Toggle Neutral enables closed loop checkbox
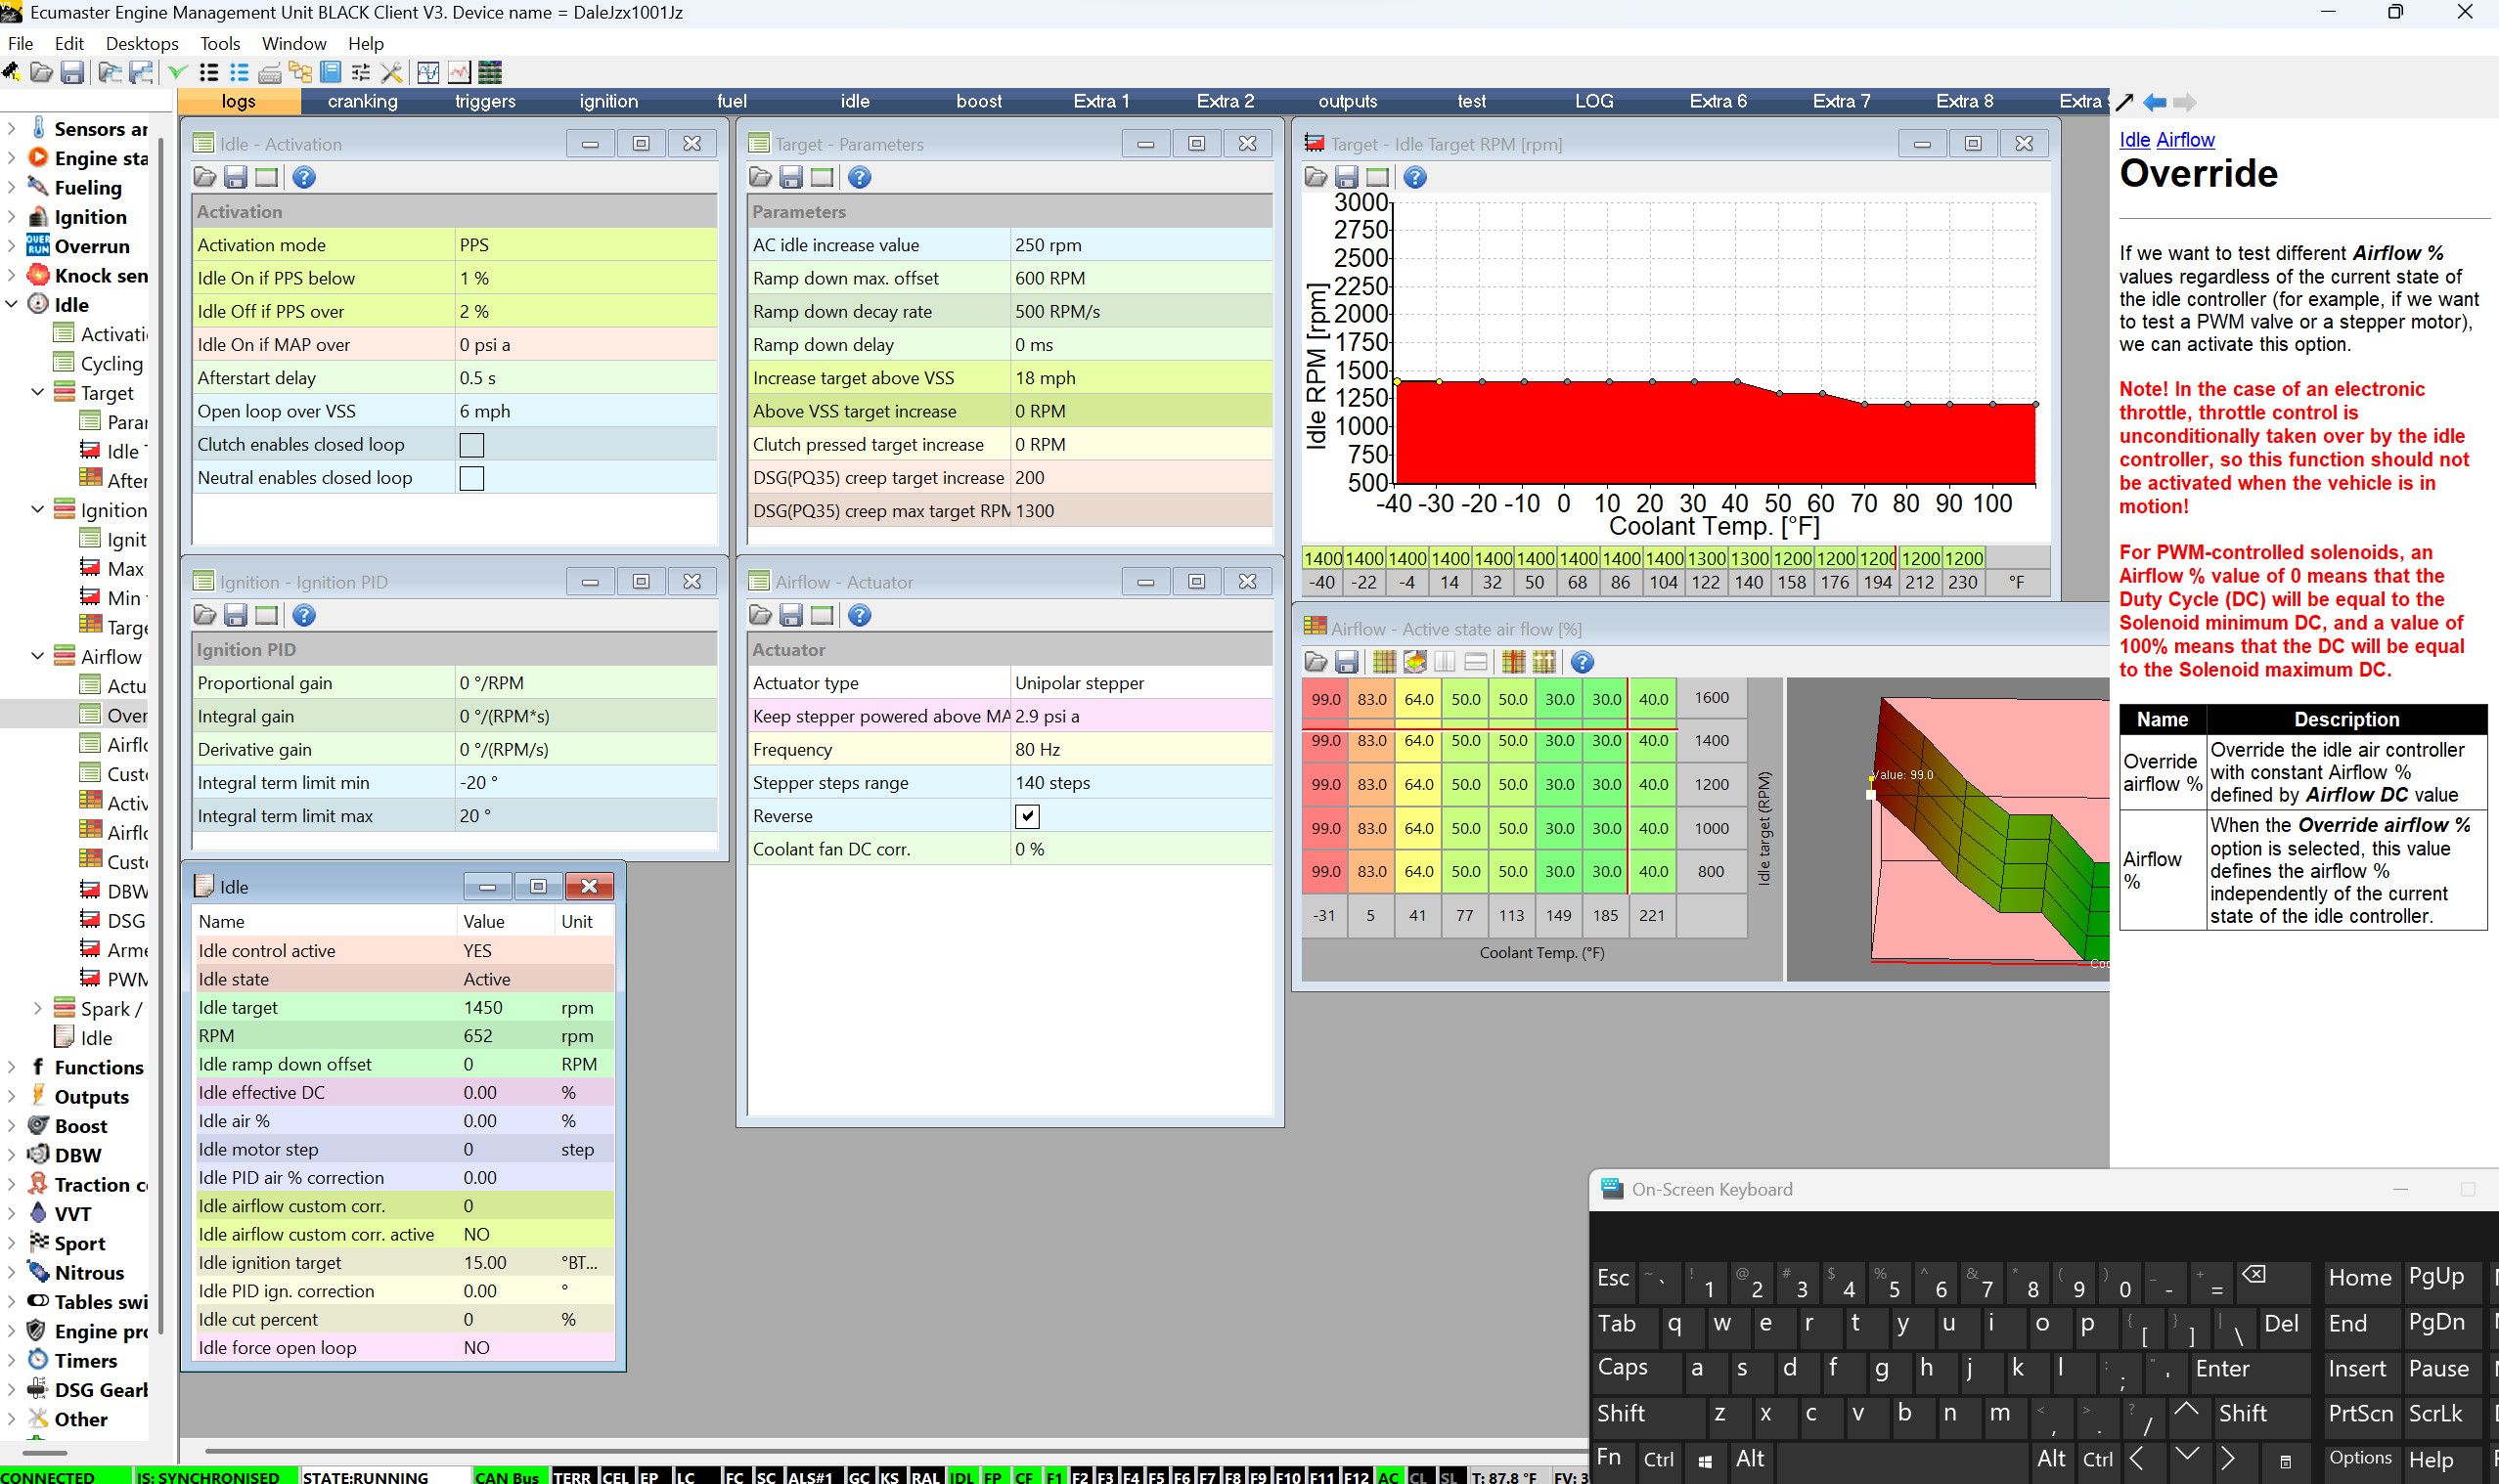Viewport: 2499px width, 1484px height. (x=471, y=478)
